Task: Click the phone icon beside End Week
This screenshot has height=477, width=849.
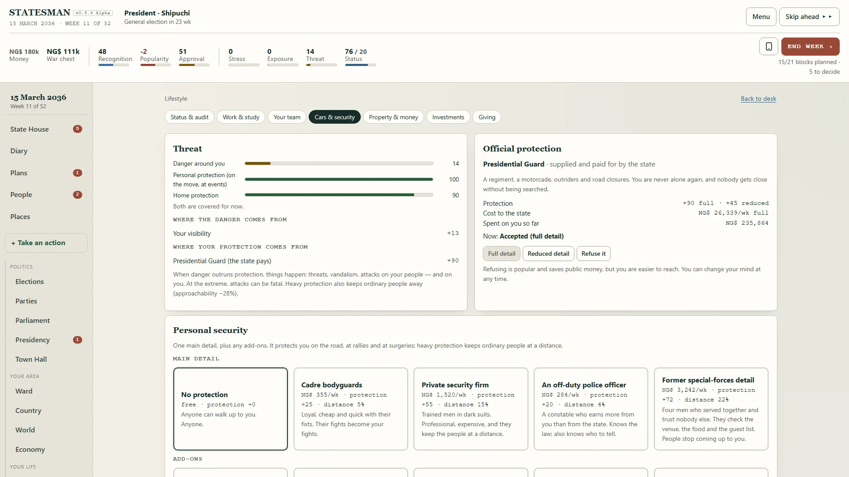Action: tap(769, 46)
